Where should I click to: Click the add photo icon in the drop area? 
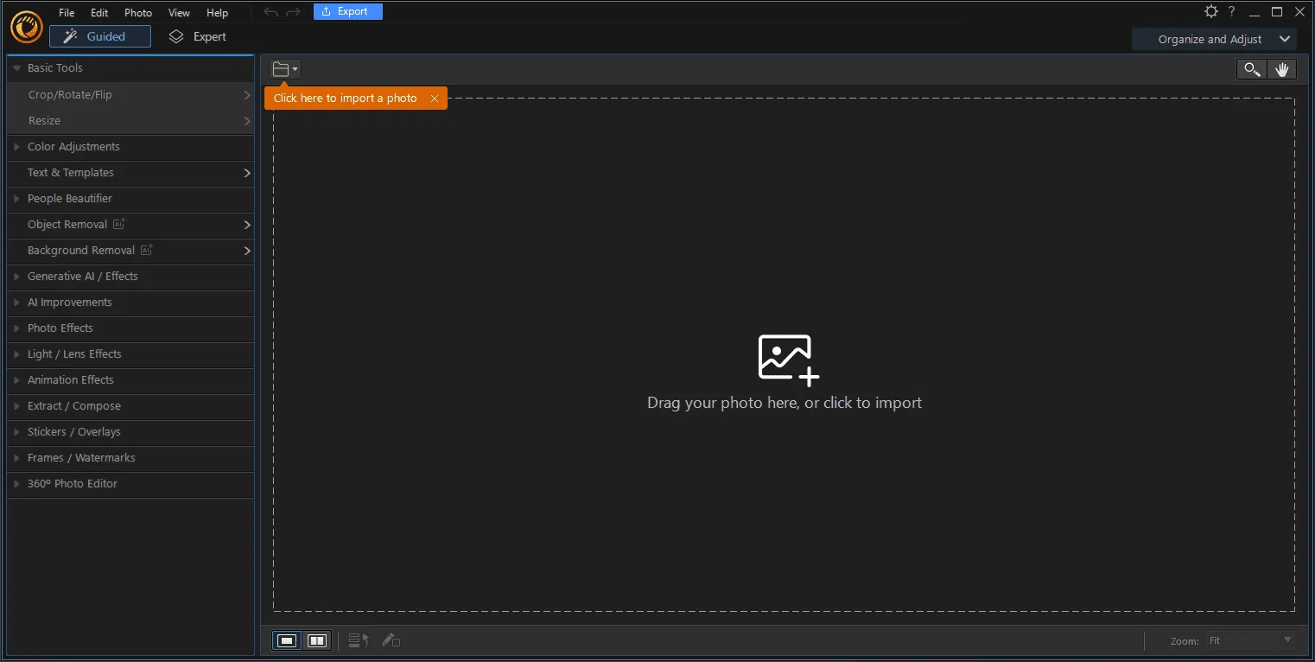click(788, 359)
